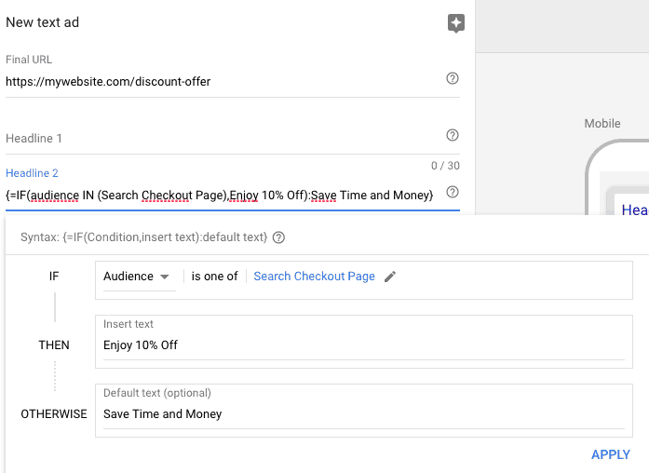This screenshot has width=649, height=473.
Task: Edit Default text field 'Save Time and Money'
Action: pos(364,413)
